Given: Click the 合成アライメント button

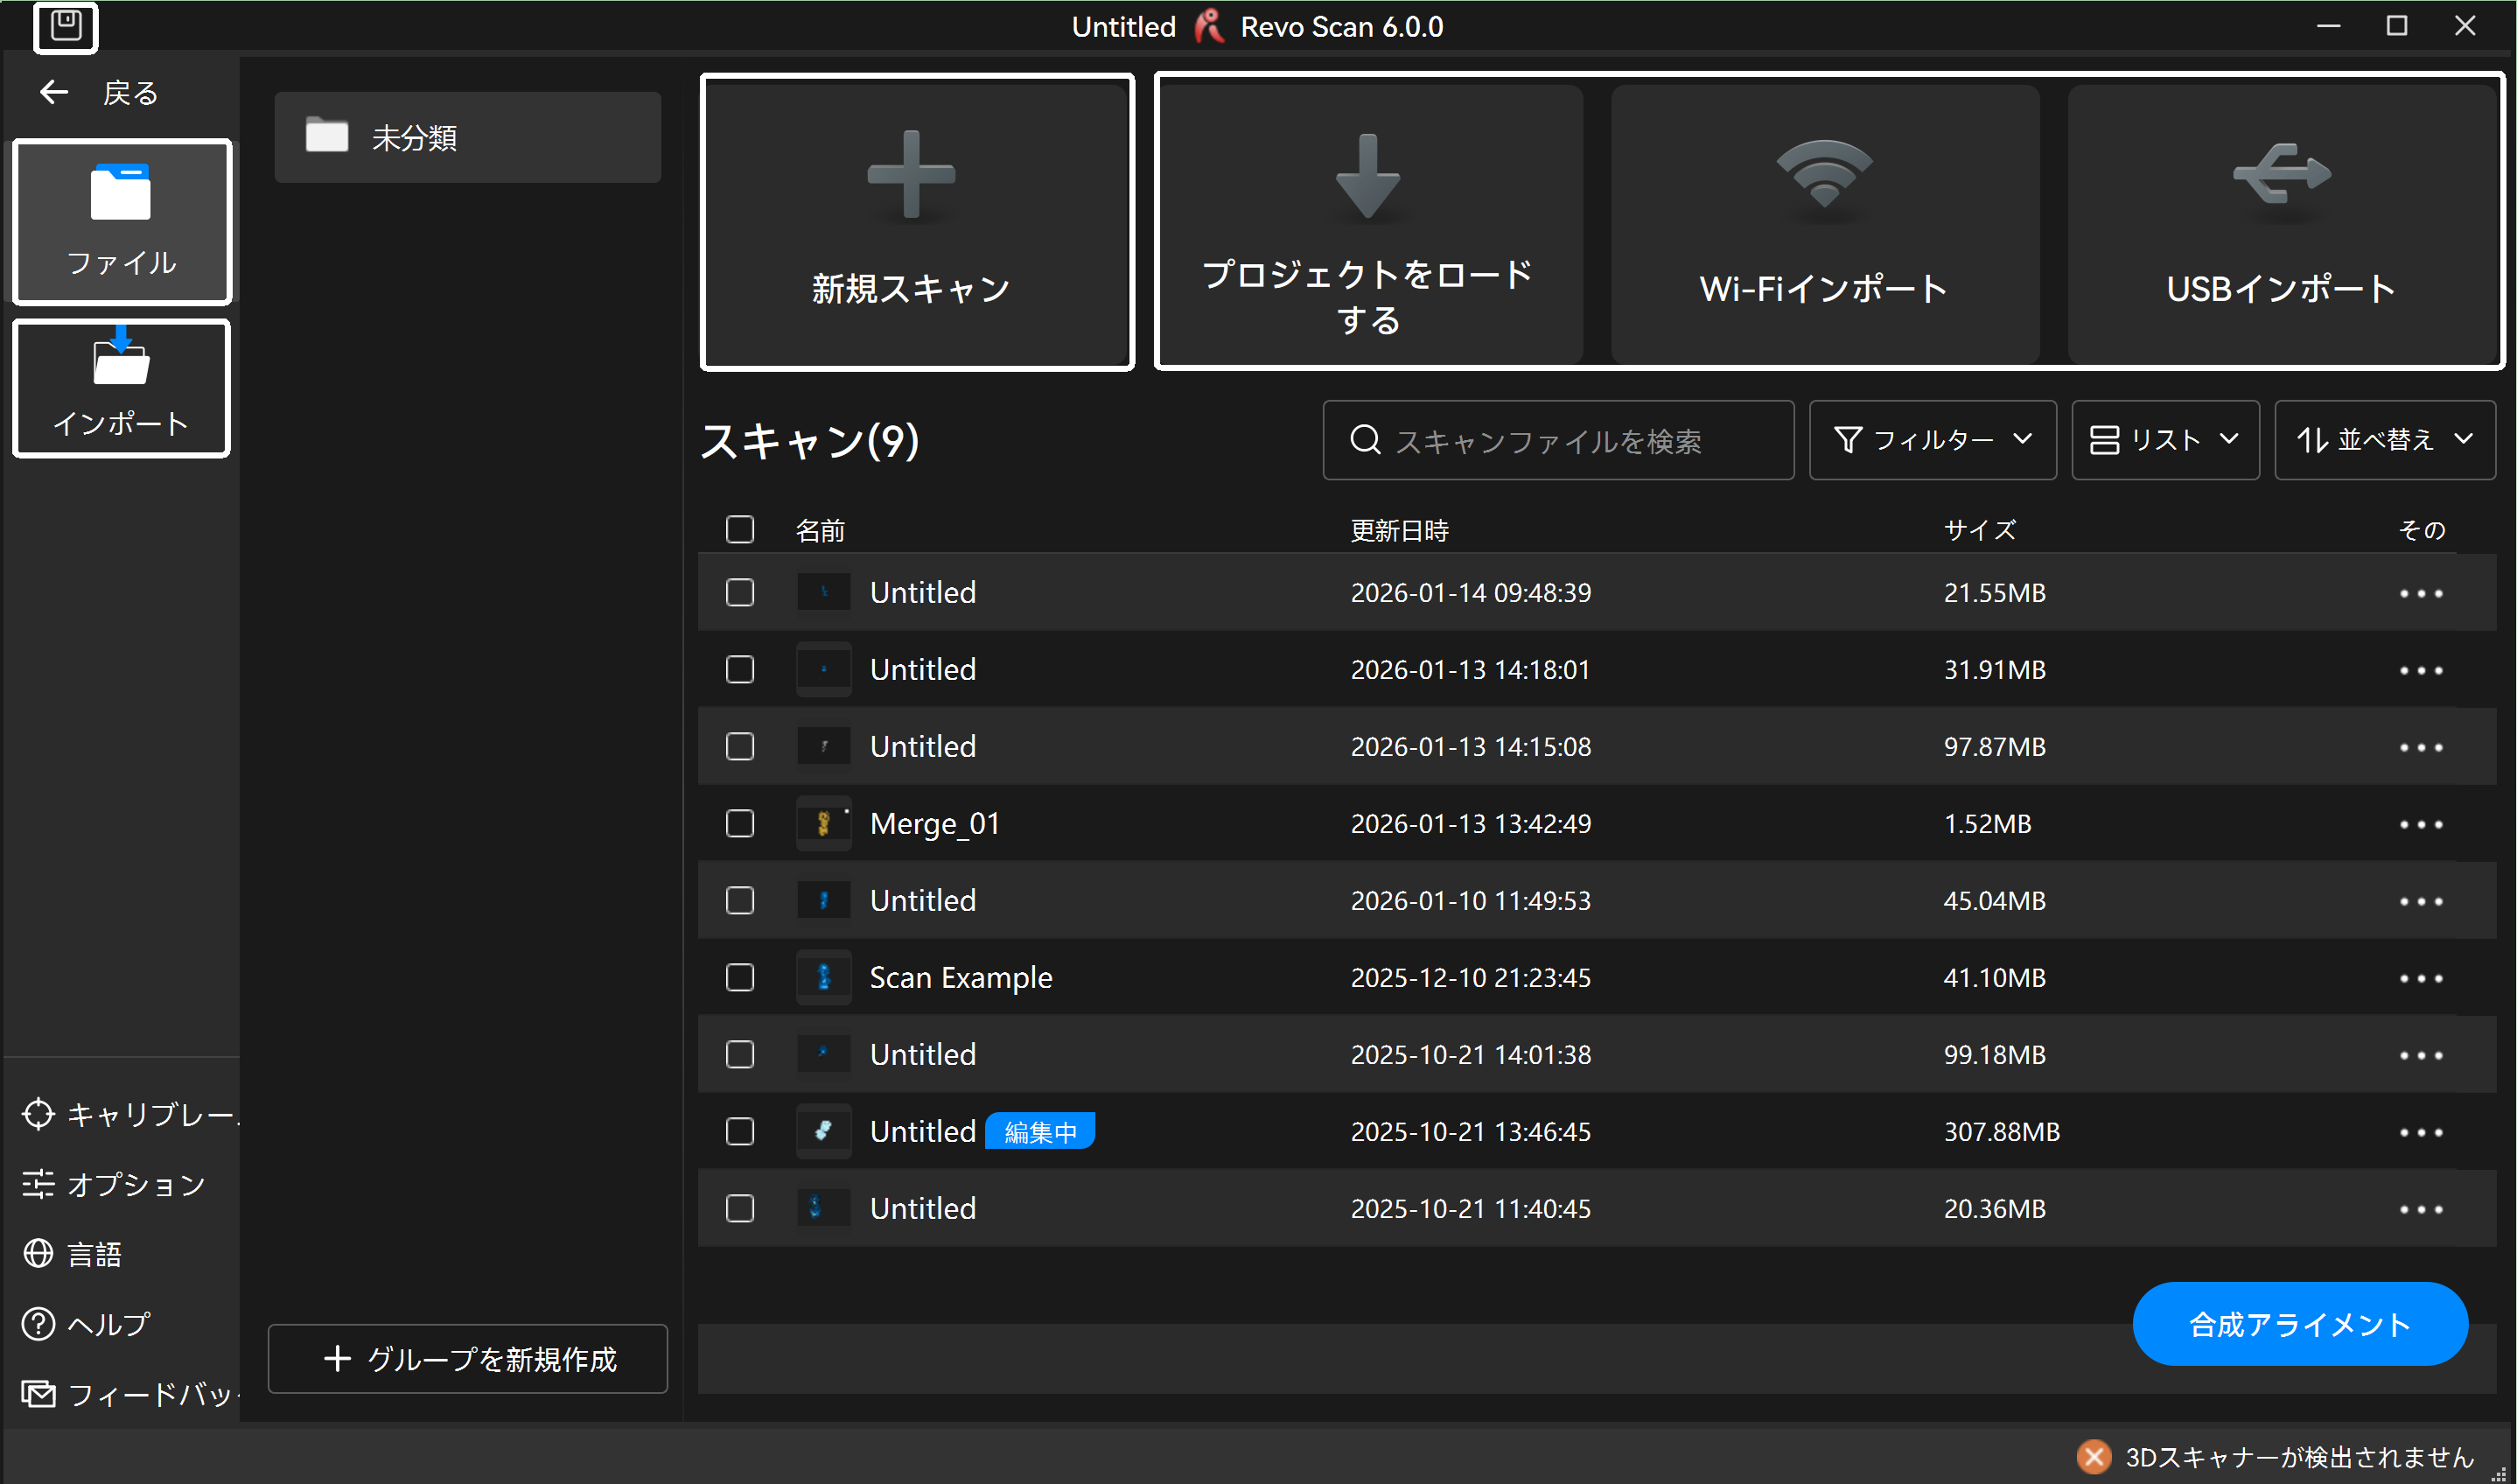Looking at the screenshot, I should 2298,1324.
